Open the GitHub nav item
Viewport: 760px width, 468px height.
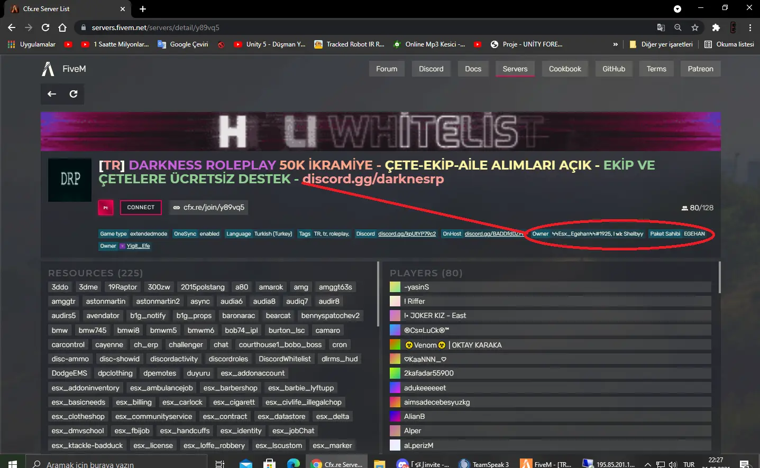click(614, 69)
